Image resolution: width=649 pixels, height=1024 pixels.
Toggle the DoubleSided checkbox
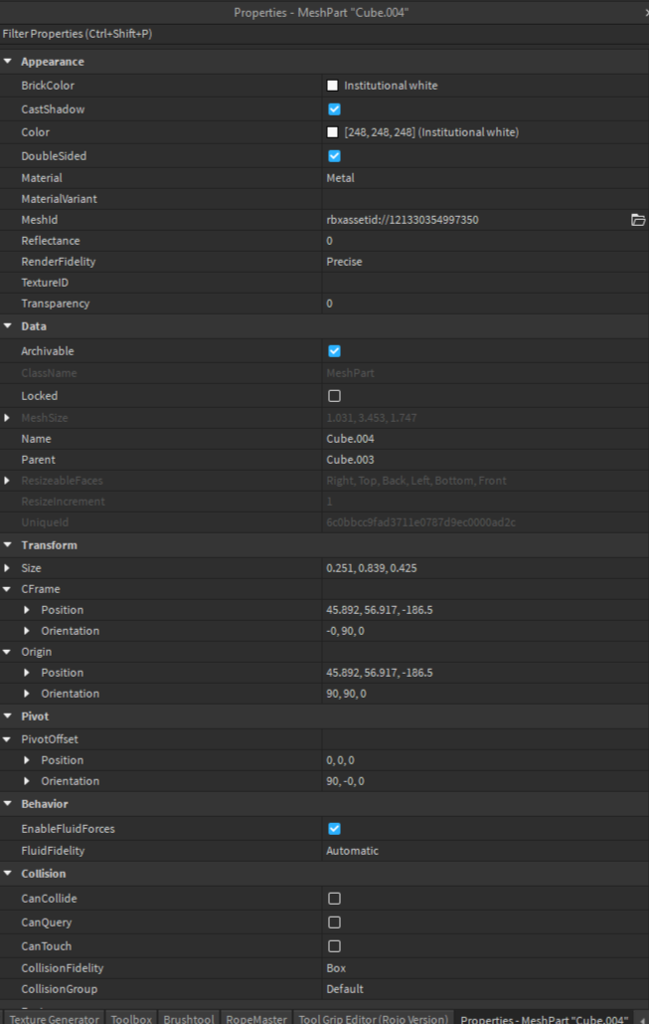coord(334,156)
